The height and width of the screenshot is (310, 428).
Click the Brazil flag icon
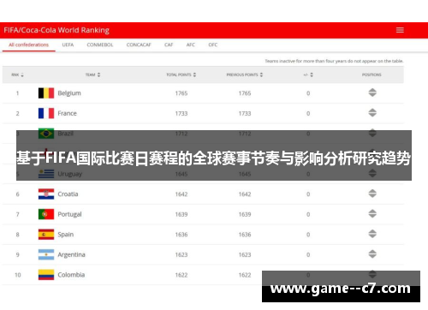point(46,134)
